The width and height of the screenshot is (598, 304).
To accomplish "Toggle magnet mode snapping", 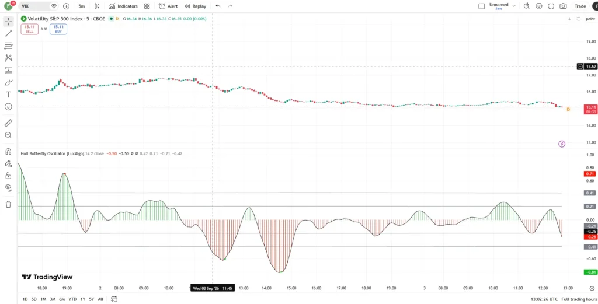I will (8, 152).
